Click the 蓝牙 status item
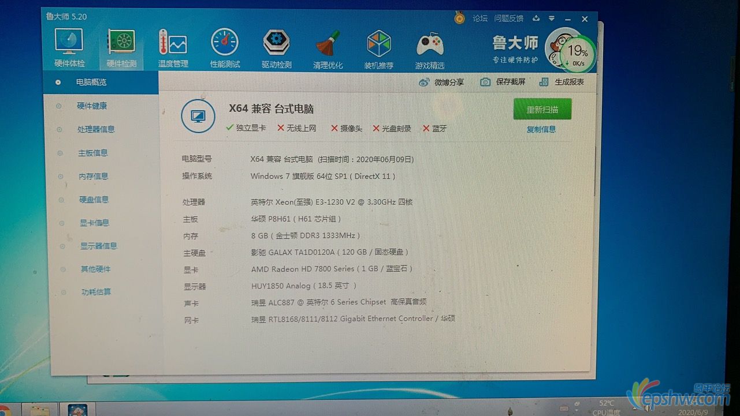740x416 pixels. coord(435,129)
